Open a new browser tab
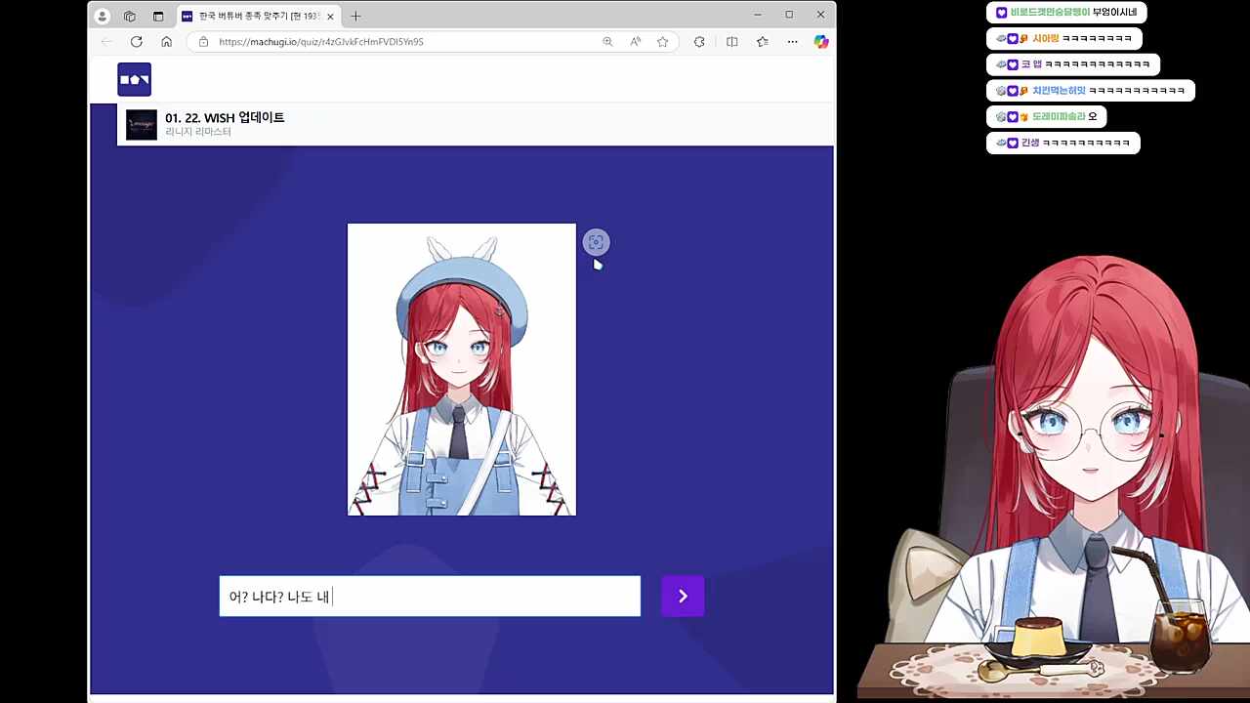 tap(355, 16)
